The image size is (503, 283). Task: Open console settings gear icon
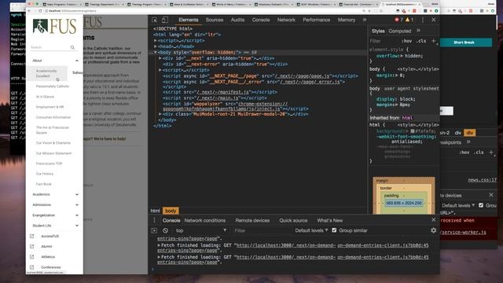(433, 230)
